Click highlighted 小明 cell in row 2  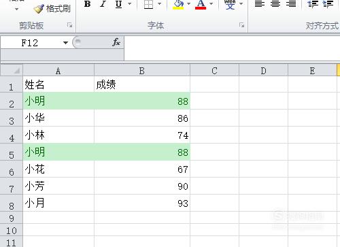[58, 101]
